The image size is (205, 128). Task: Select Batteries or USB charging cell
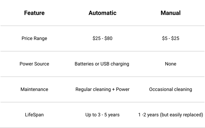pyautogui.click(x=102, y=64)
